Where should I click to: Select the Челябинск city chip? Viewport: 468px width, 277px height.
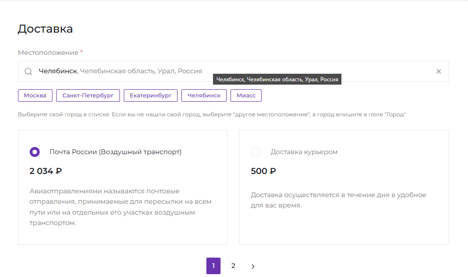204,95
